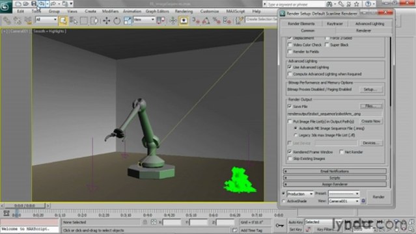Open the Modifiers menu
The width and height of the screenshot is (416, 234).
(111, 12)
